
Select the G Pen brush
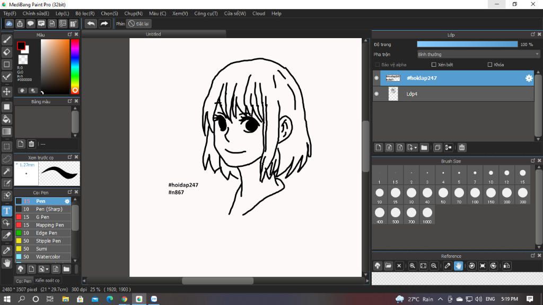pyautogui.click(x=43, y=217)
